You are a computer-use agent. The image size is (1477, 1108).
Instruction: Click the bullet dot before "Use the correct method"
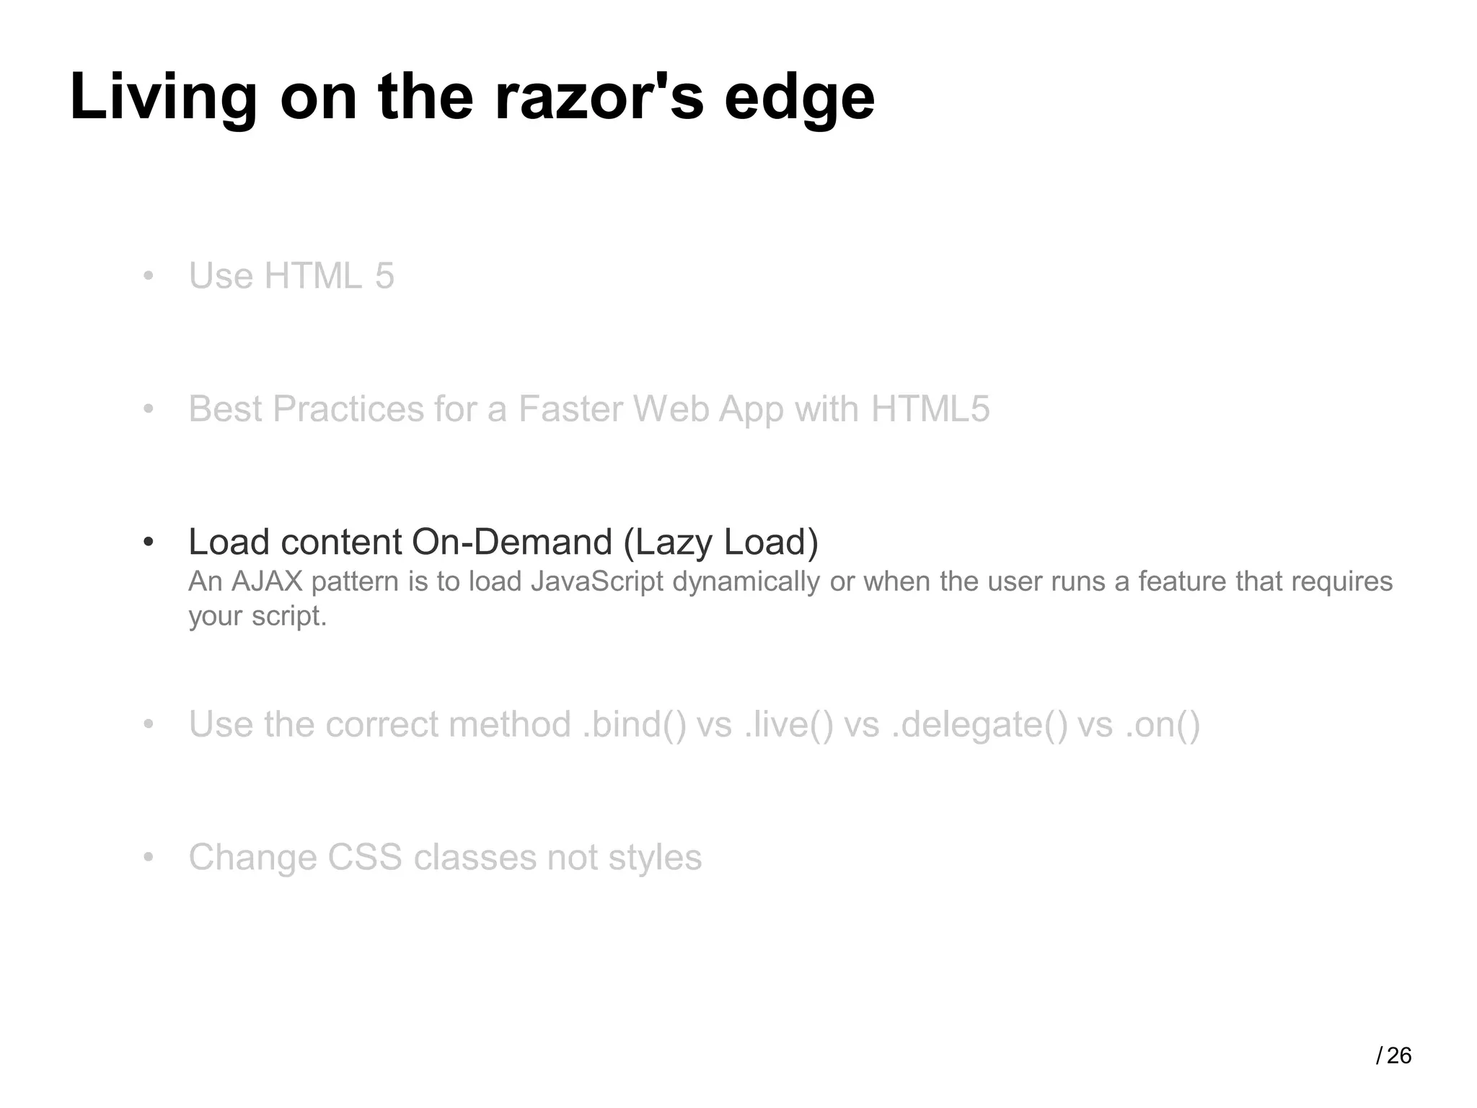(149, 725)
